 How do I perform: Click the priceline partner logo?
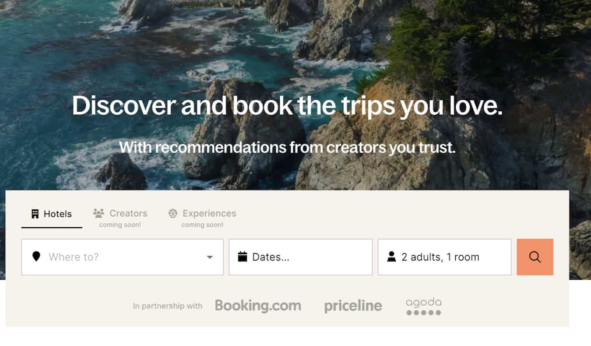[353, 306]
